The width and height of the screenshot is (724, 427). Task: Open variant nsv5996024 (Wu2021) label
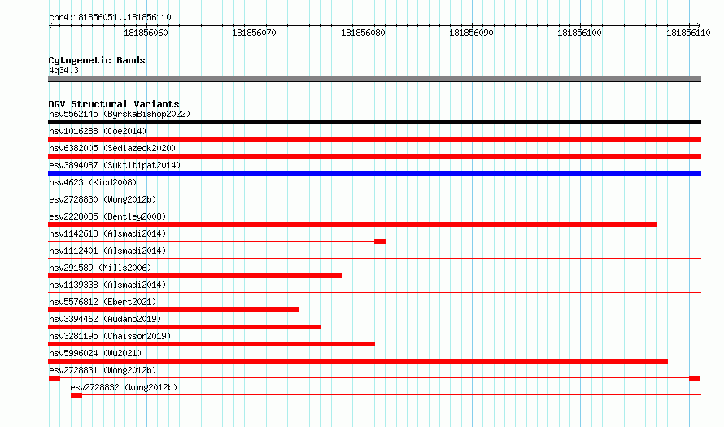click(x=95, y=353)
